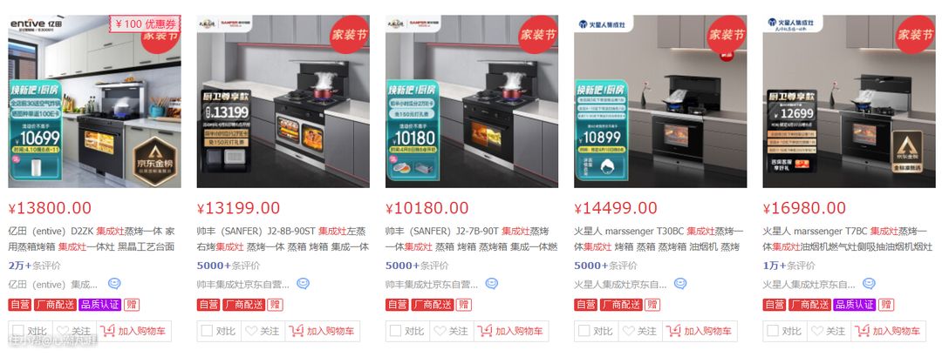Image resolution: width=942 pixels, height=357 pixels.
Task: Add the 火星人 T7BC to the cart
Action: (x=887, y=331)
